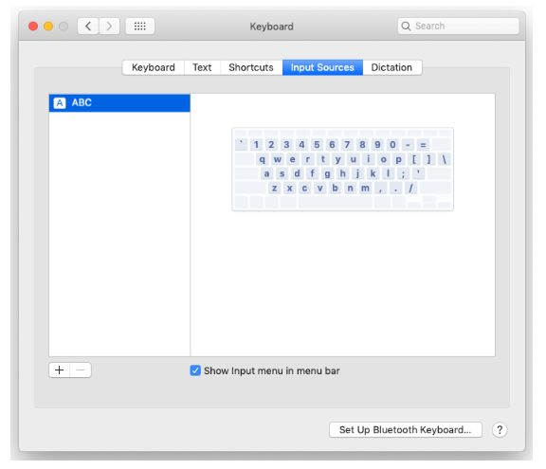This screenshot has height=469, width=546.
Task: Add an input source with plus button
Action: 60,370
